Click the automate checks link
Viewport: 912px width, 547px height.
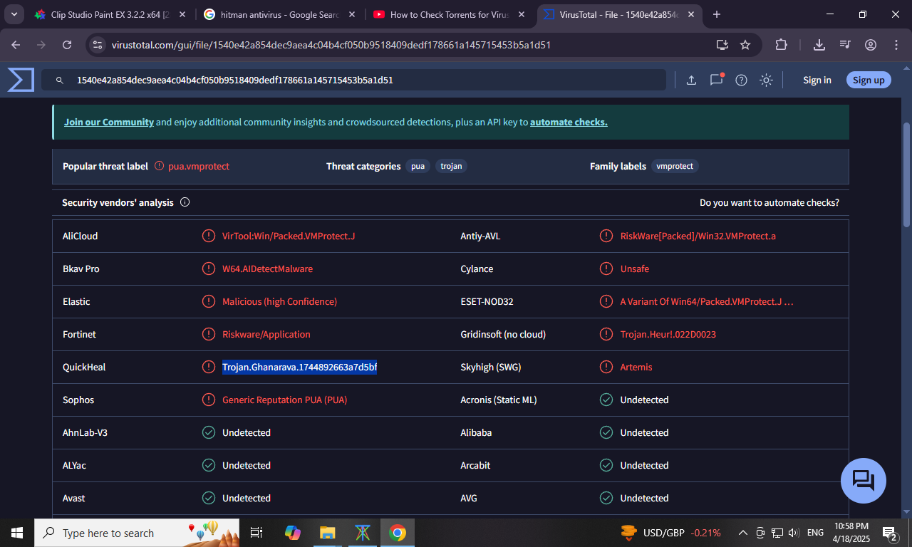tap(569, 122)
